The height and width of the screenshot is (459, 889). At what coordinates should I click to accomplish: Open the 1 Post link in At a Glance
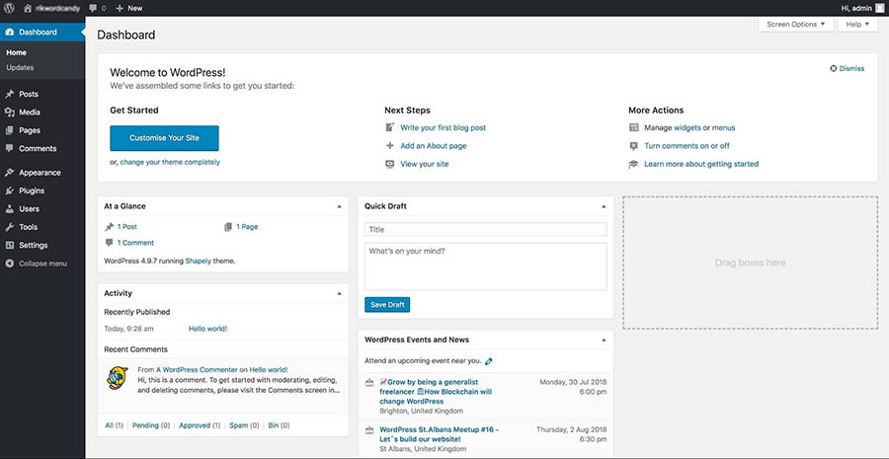pos(127,227)
